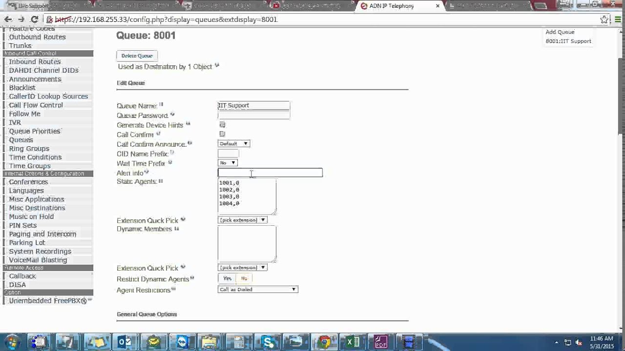Open Ring Groups in the sidebar
This screenshot has height=351, width=625.
click(x=29, y=149)
